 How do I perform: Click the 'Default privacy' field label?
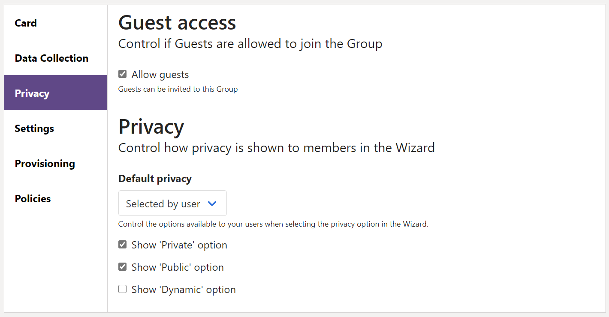[155, 179]
